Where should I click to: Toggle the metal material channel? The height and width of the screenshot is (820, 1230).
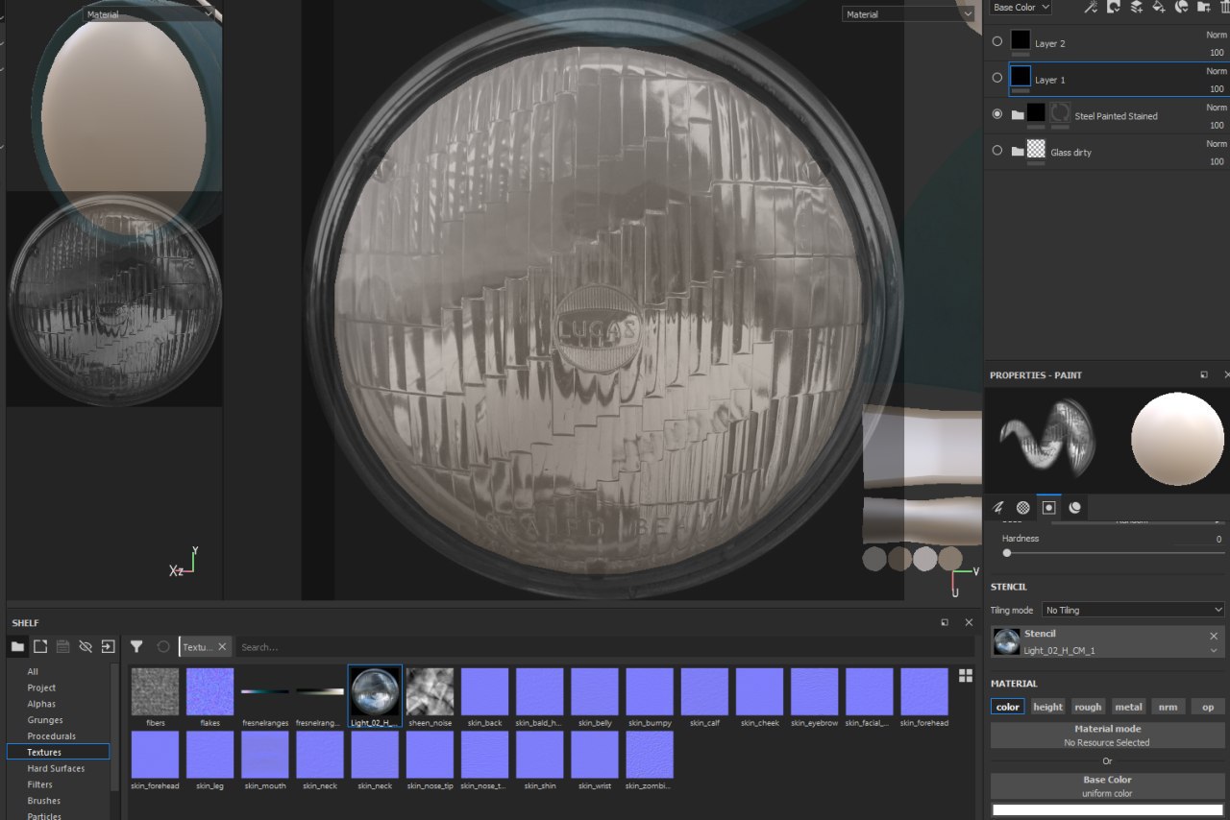coord(1128,707)
